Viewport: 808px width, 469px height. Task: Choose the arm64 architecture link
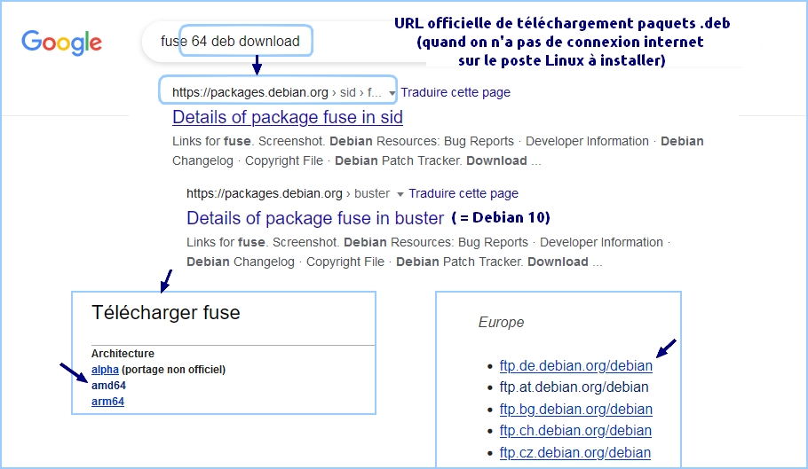107,402
